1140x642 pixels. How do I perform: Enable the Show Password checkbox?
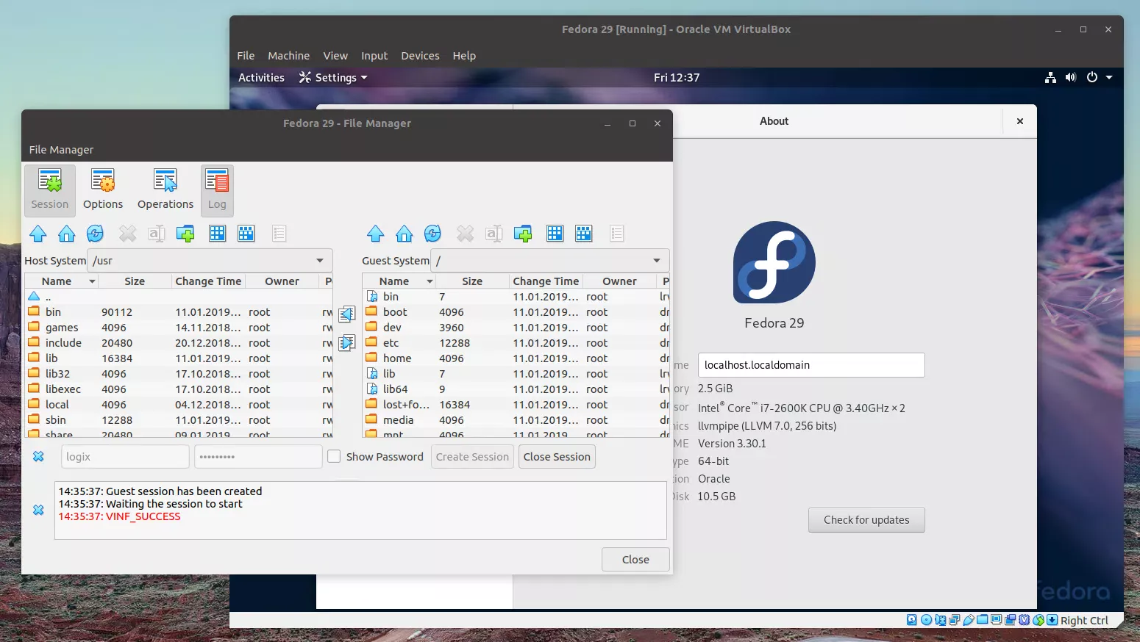[x=335, y=456]
